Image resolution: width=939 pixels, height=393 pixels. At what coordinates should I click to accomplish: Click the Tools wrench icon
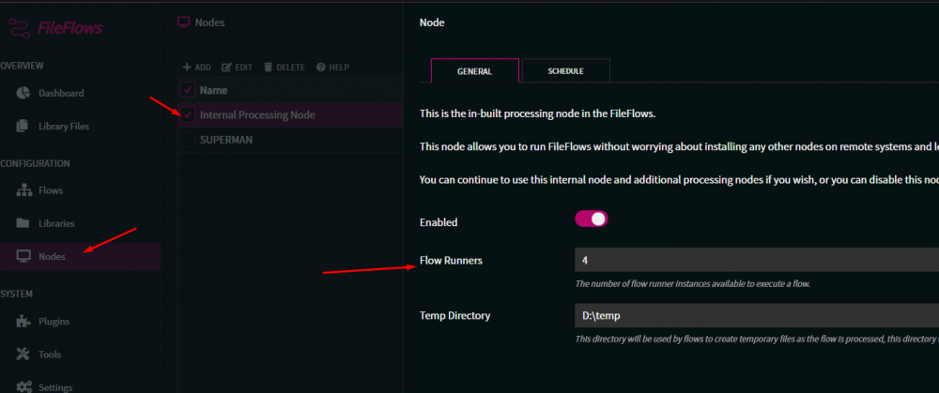23,355
